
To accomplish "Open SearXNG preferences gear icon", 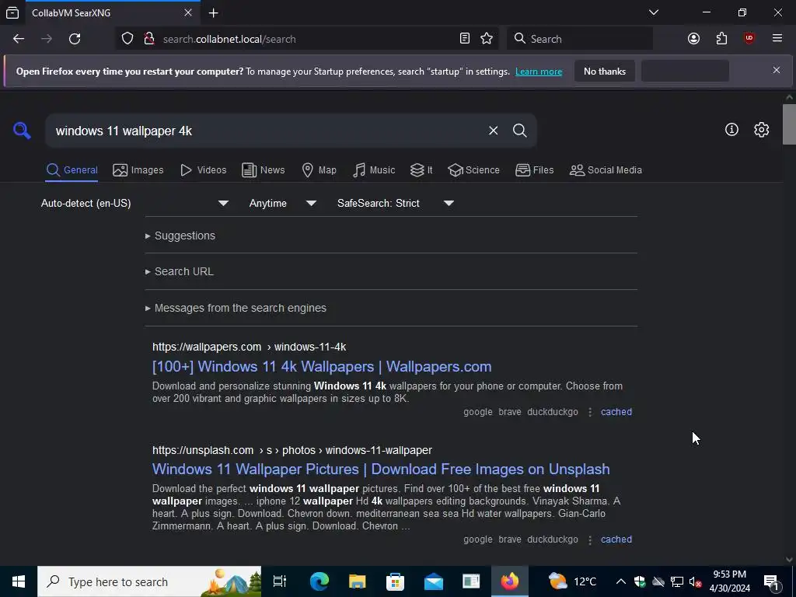I will pyautogui.click(x=761, y=130).
